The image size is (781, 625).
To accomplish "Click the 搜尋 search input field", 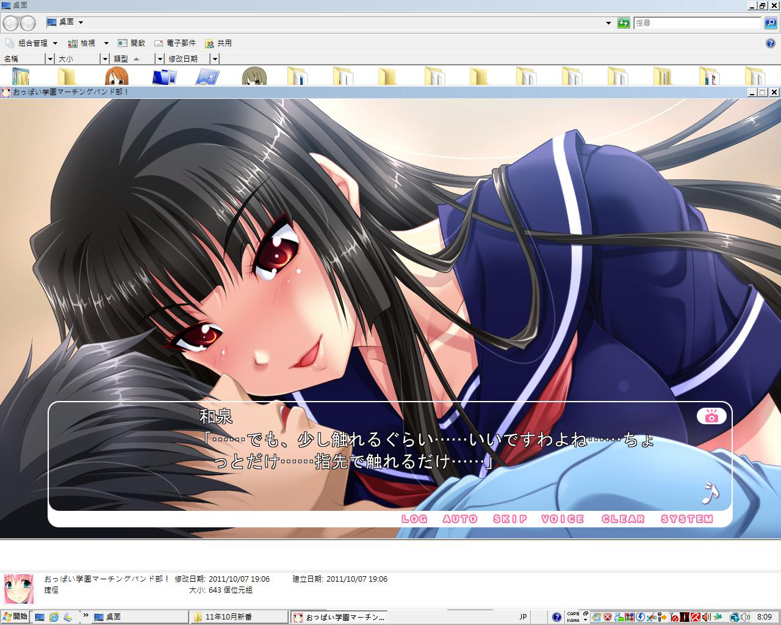I will 697,23.
